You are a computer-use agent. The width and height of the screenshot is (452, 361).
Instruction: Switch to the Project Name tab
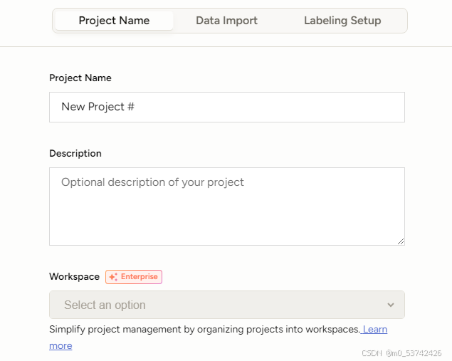click(x=114, y=21)
